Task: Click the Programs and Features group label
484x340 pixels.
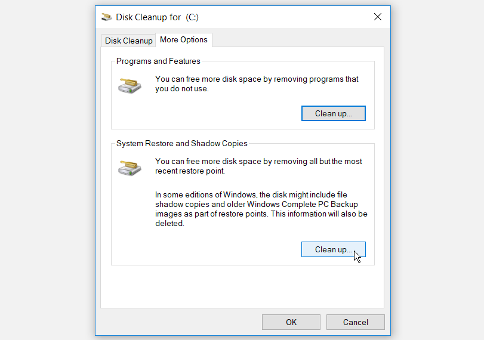Action: [x=158, y=61]
